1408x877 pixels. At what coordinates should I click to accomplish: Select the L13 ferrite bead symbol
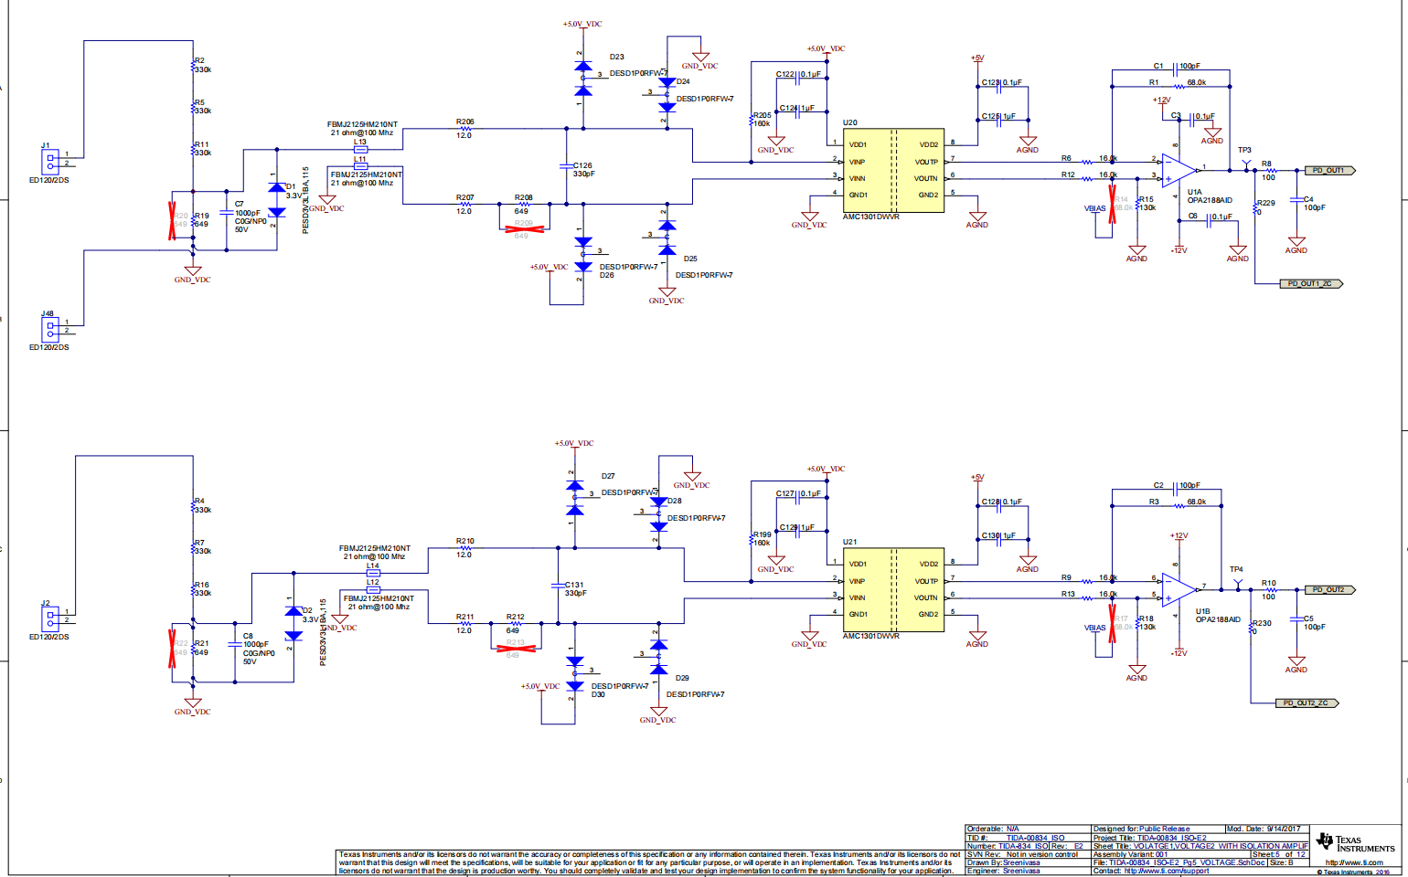tap(360, 150)
